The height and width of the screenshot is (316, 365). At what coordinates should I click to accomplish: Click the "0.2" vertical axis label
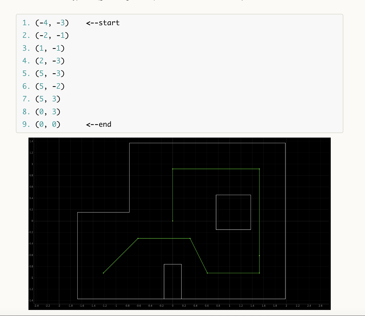(31, 210)
